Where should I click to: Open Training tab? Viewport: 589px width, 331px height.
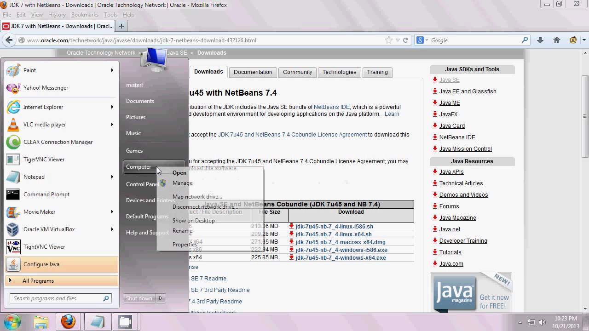click(x=377, y=72)
